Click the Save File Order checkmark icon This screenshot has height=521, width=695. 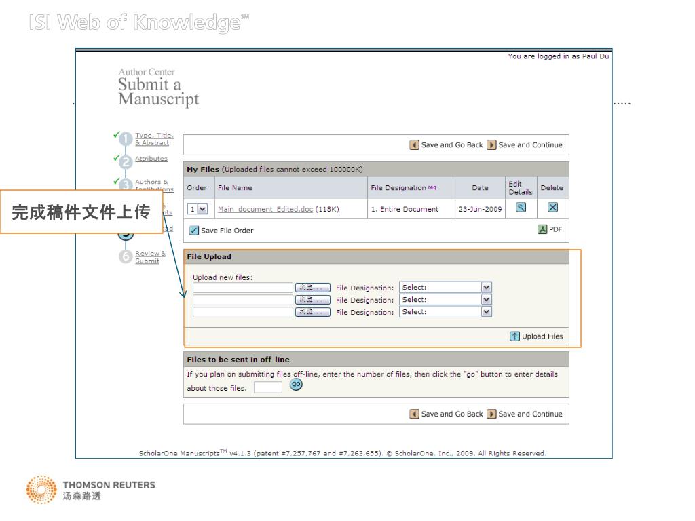[x=193, y=231]
